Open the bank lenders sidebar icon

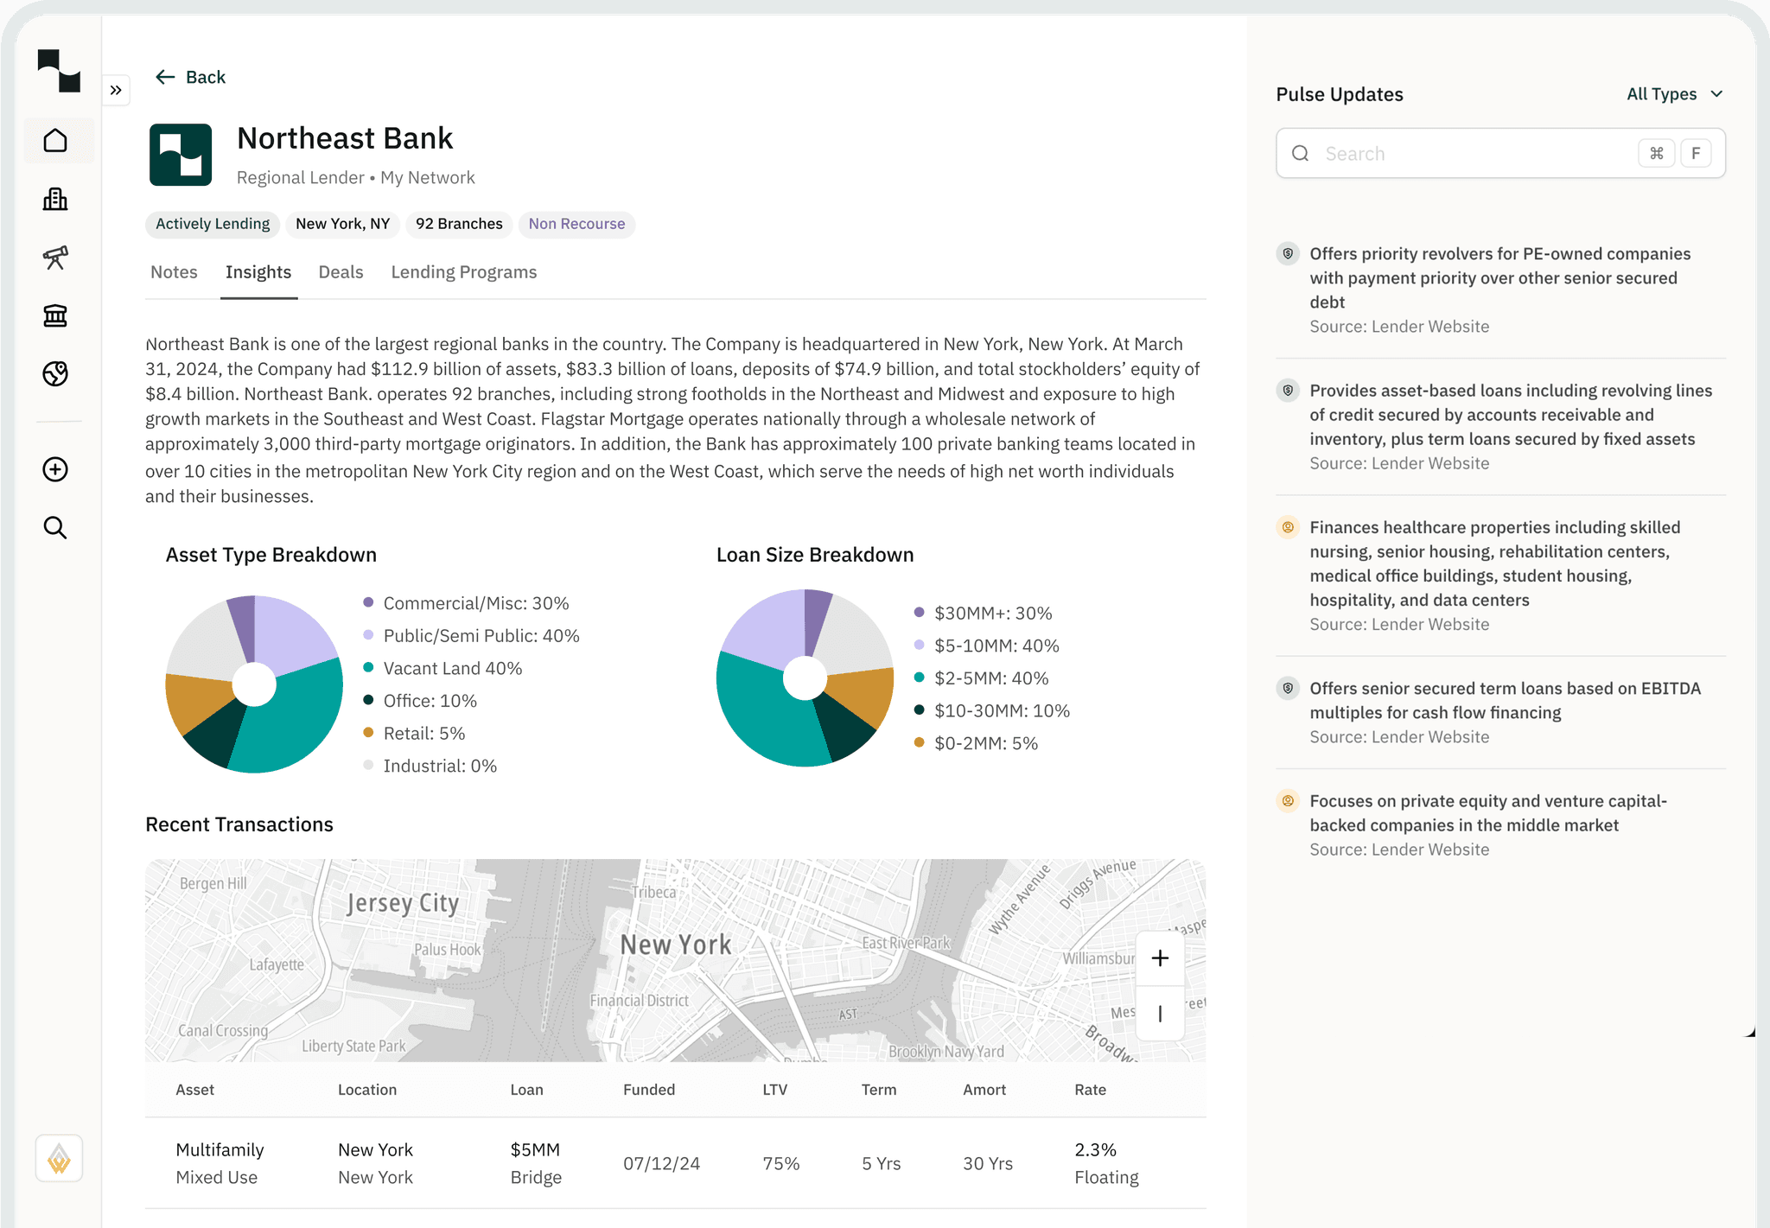[55, 315]
